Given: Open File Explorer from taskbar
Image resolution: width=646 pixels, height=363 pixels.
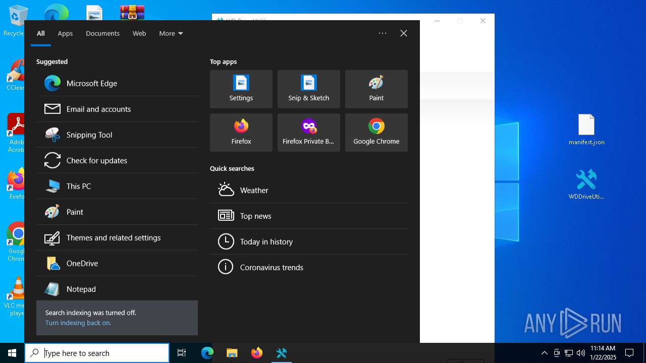Looking at the screenshot, I should (x=232, y=353).
